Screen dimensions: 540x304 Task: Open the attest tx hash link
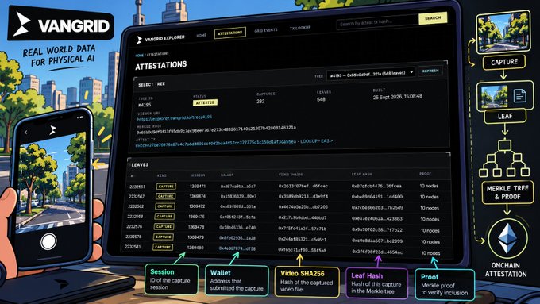[215, 143]
